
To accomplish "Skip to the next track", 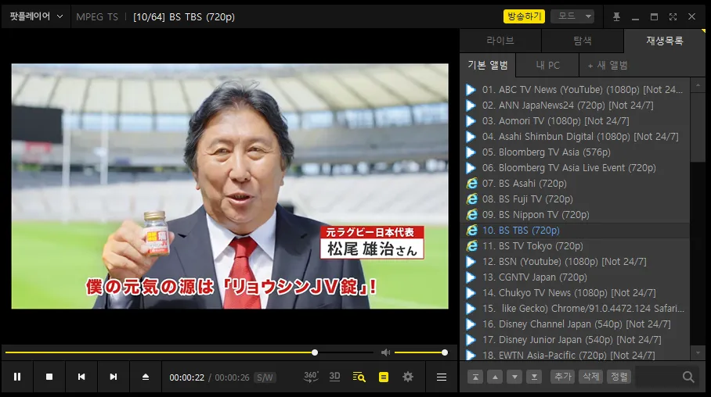I will click(114, 377).
